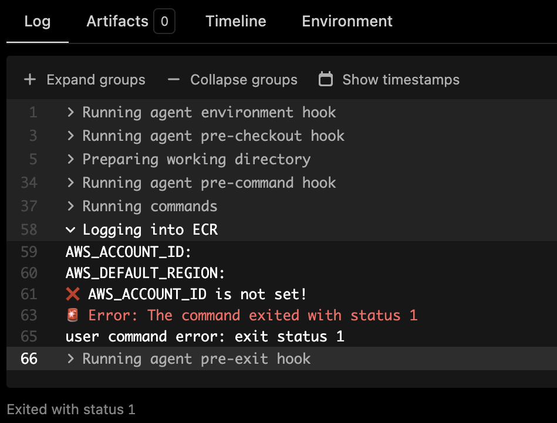Image resolution: width=557 pixels, height=423 pixels.
Task: Open the Environment tab
Action: coord(347,22)
